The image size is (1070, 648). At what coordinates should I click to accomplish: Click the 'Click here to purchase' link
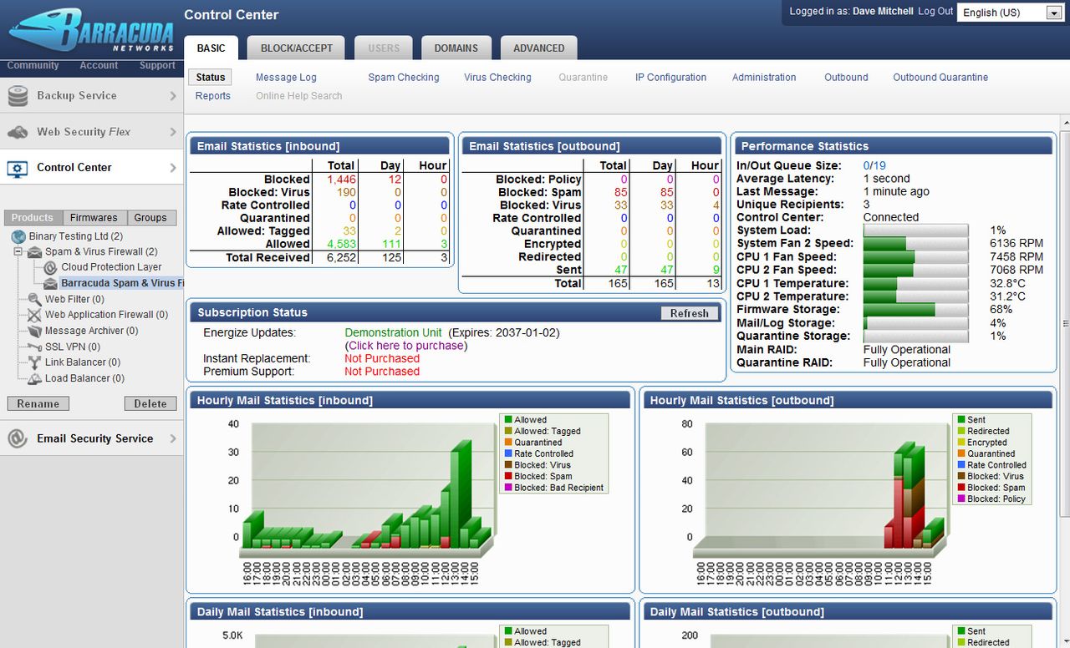click(x=406, y=346)
